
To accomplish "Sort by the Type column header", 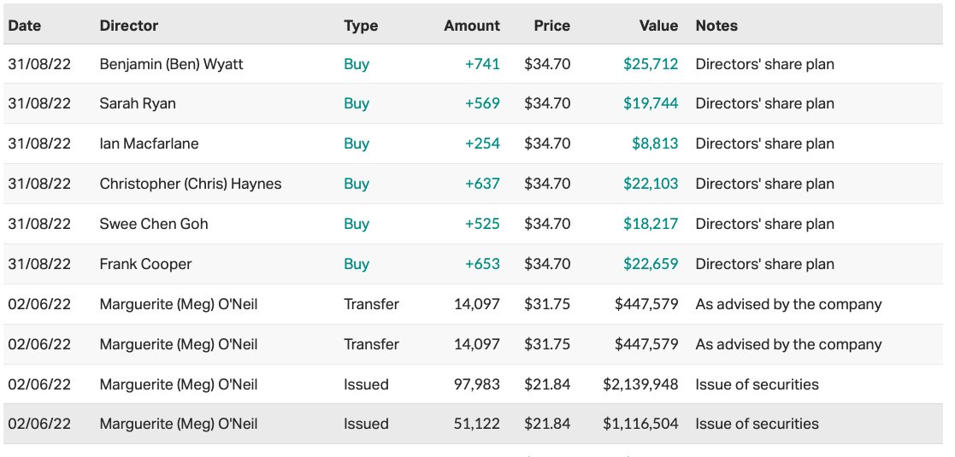I will (x=361, y=26).
